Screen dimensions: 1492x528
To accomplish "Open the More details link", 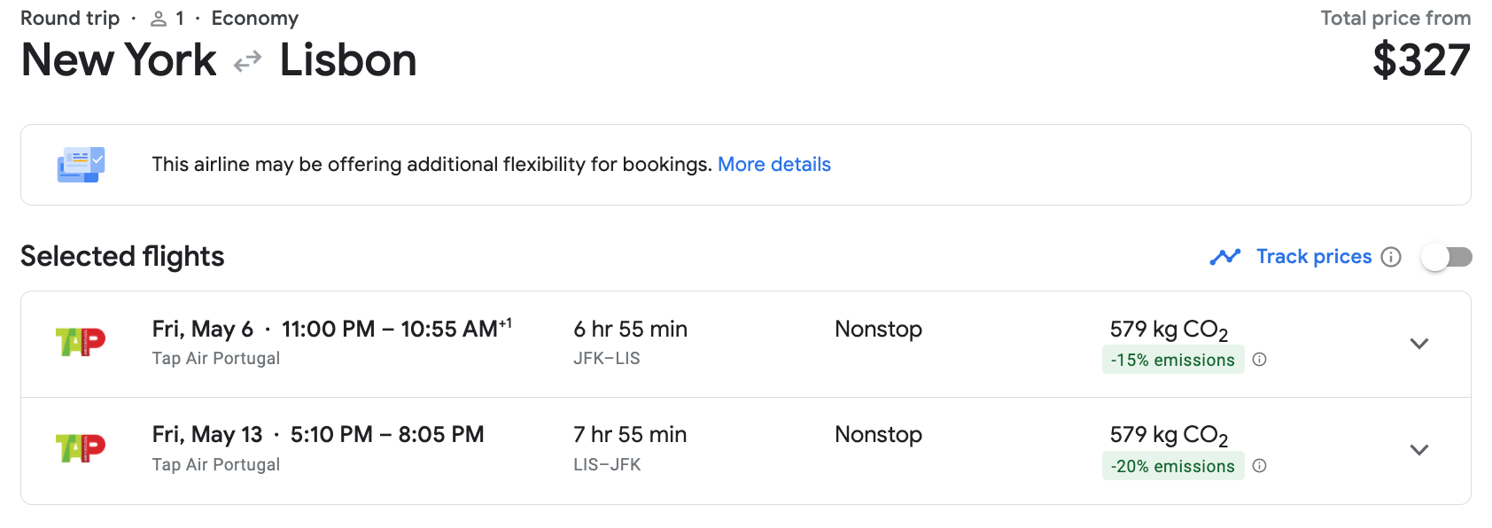I will click(773, 165).
